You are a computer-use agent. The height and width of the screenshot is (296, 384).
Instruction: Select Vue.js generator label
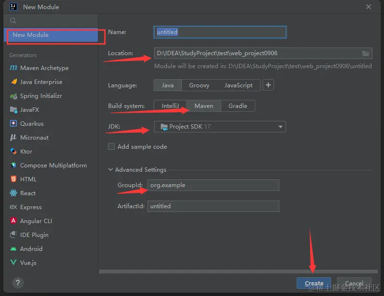pos(28,263)
